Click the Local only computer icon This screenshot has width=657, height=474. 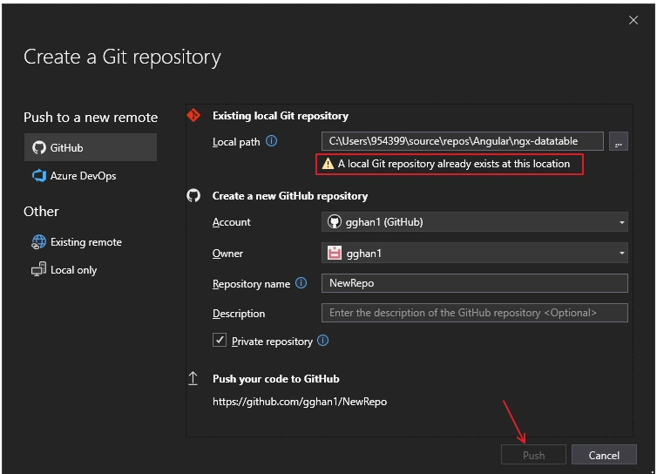point(39,269)
